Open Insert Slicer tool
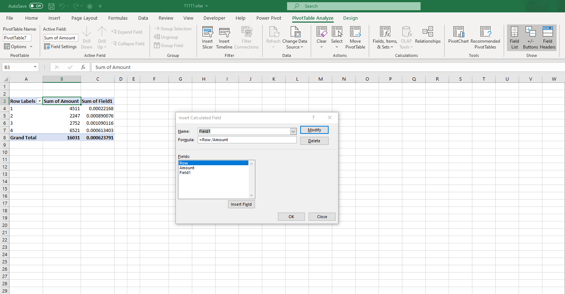Viewport: 565px width, 294px height. [x=208, y=38]
